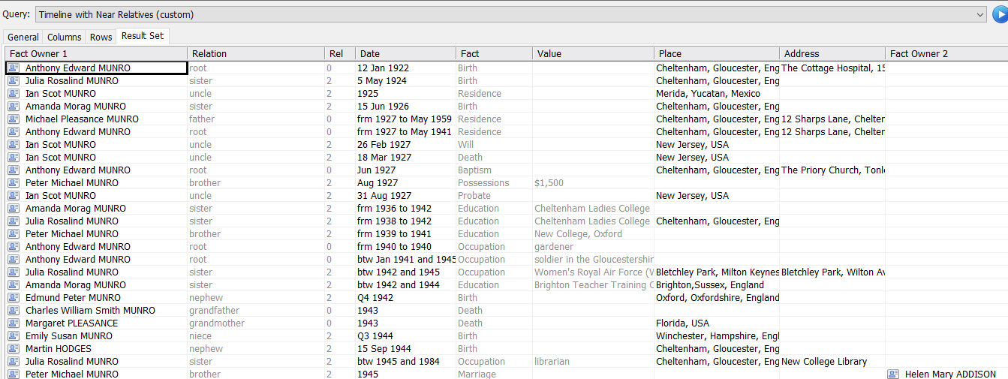Open the Query dropdown arrow
The height and width of the screenshot is (379, 1008).
point(980,14)
